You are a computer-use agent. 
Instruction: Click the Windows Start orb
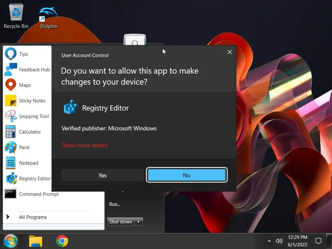[10, 241]
